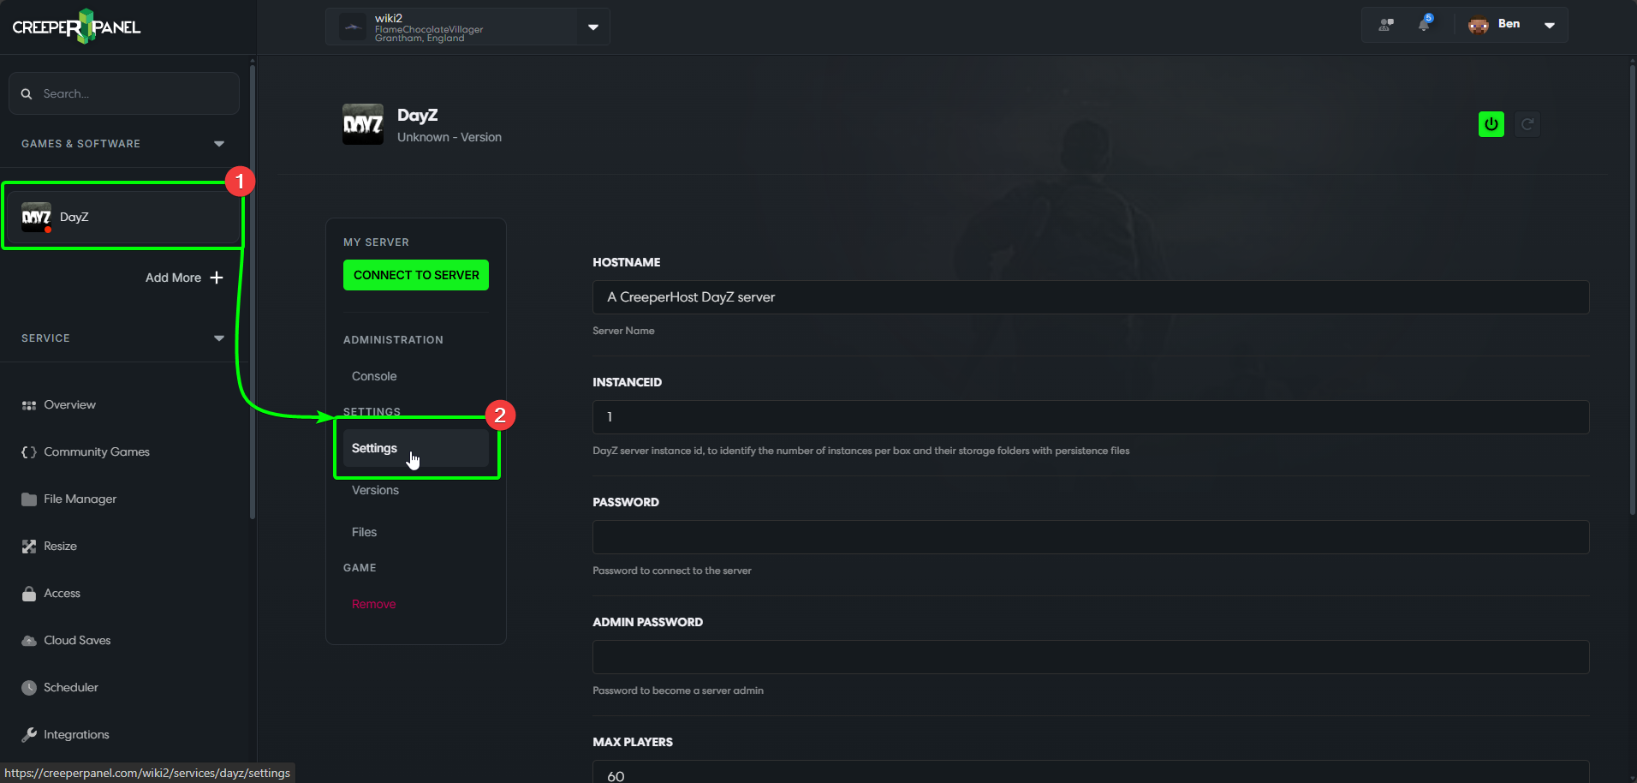Open the notifications bell icon
The width and height of the screenshot is (1637, 783).
tap(1424, 24)
